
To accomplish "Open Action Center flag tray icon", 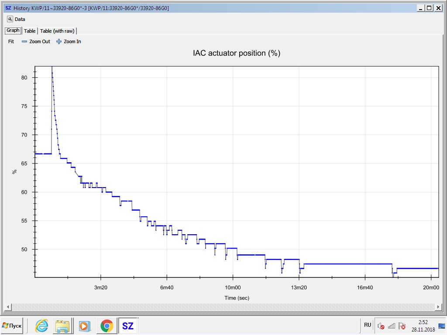I will 402,326.
